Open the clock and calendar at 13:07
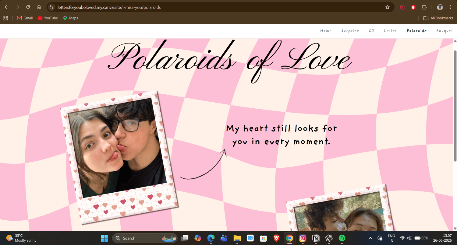 (x=442, y=238)
